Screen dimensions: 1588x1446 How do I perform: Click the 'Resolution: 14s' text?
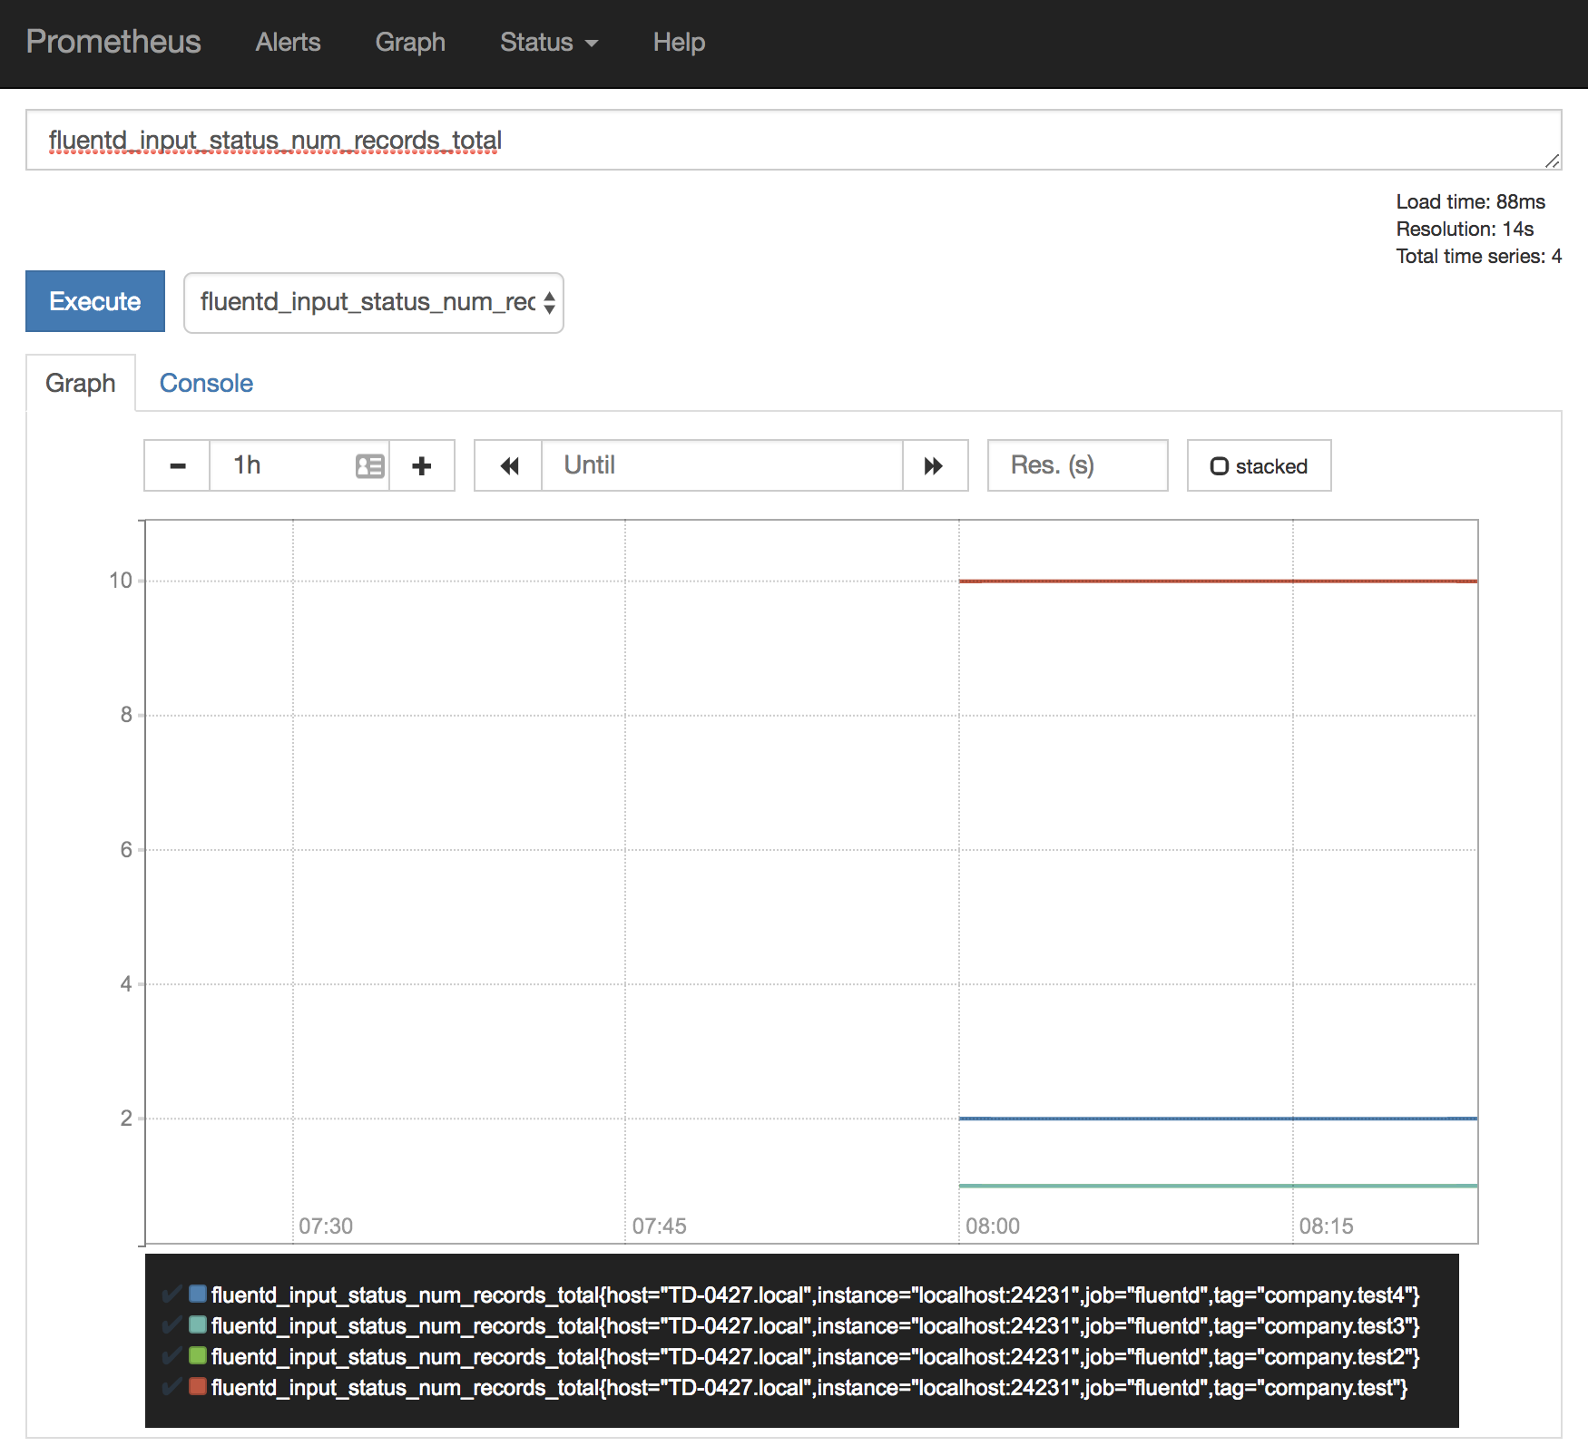click(1465, 229)
